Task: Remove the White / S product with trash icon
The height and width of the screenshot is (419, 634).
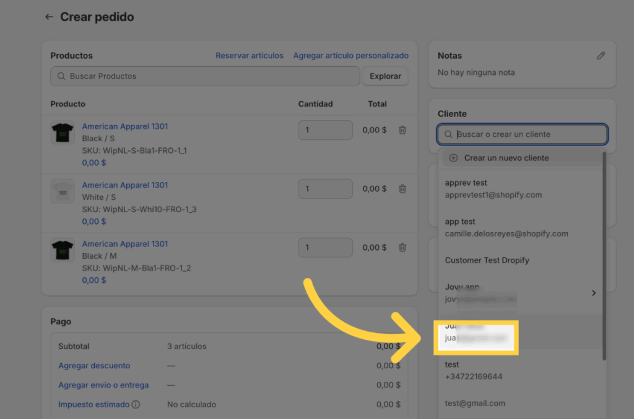Action: [x=402, y=189]
